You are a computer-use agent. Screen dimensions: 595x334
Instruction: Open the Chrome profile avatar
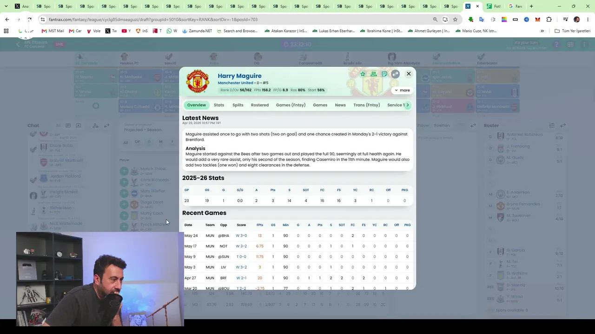click(x=577, y=19)
